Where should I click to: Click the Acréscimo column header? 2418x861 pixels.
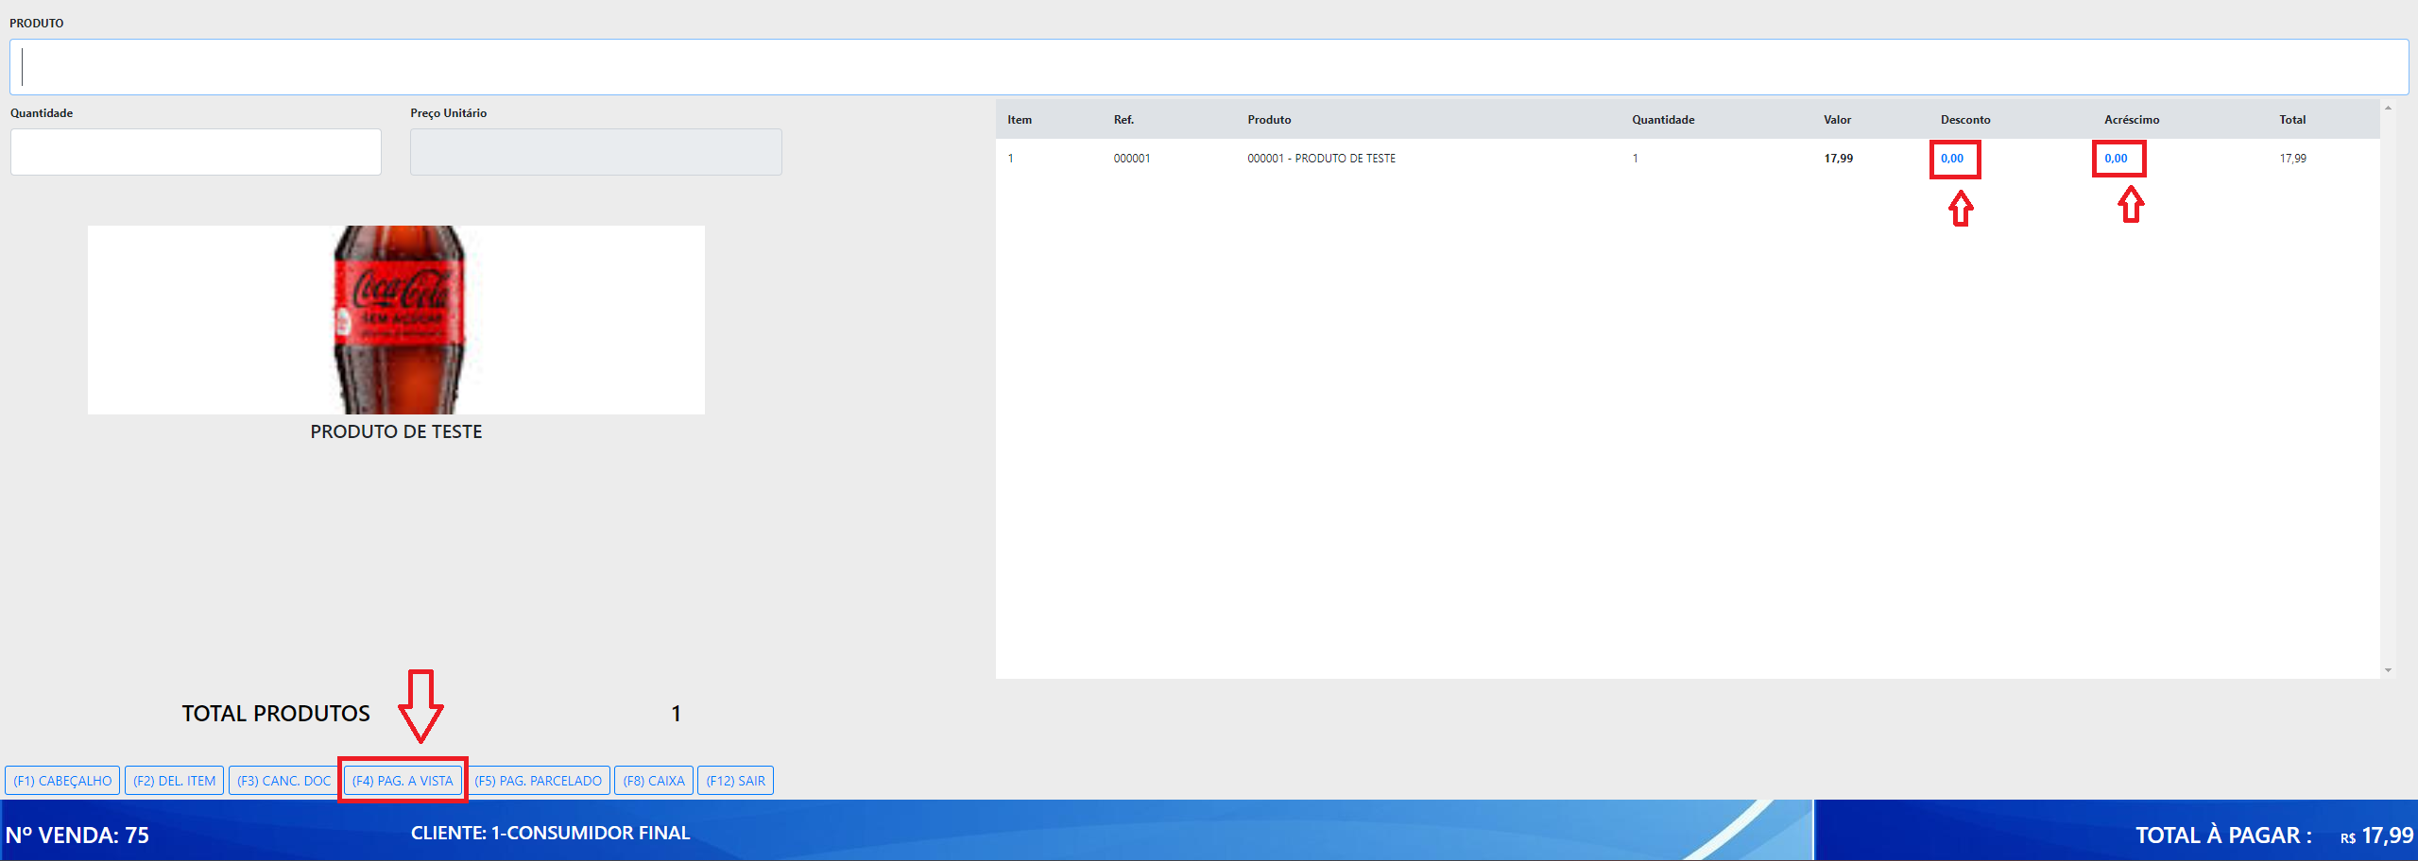coord(2132,120)
